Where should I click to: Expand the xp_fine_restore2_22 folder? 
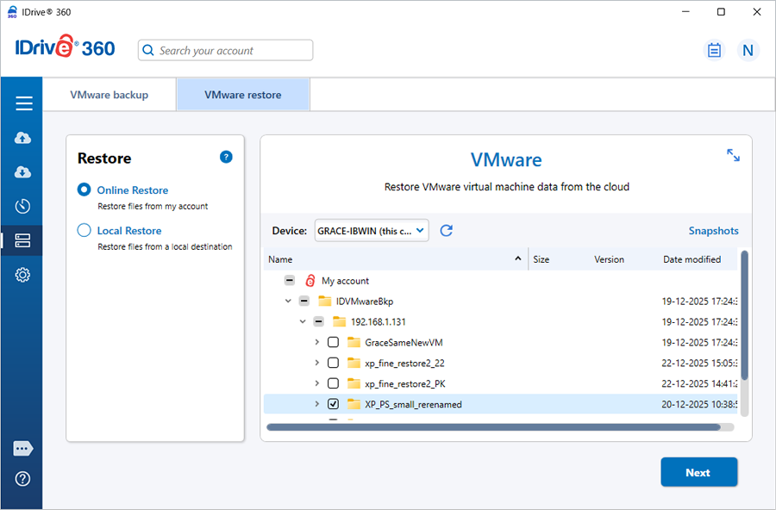(x=317, y=363)
